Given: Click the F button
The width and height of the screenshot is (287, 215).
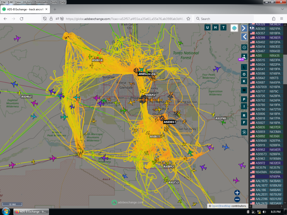Looking at the screenshot, I should pos(244,122).
